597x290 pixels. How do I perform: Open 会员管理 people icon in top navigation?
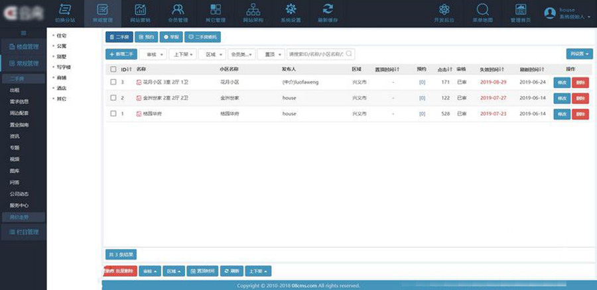(x=178, y=9)
